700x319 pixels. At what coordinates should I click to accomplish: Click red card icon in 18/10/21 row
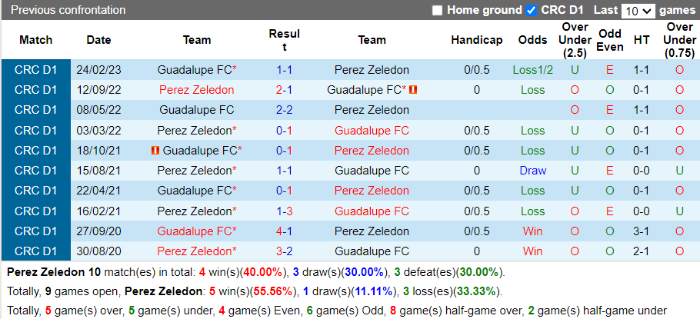point(156,151)
